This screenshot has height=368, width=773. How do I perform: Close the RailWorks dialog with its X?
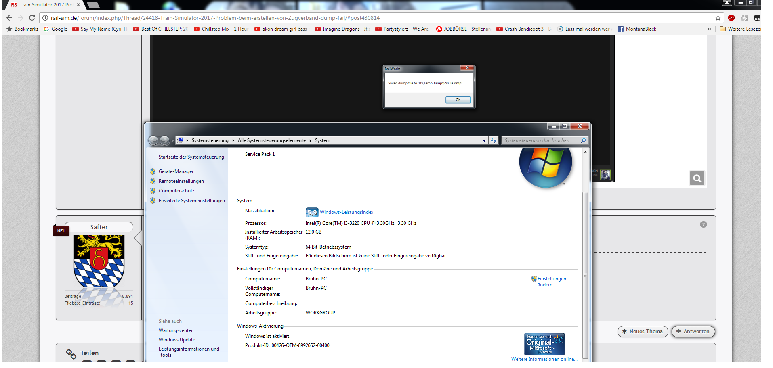coord(467,67)
